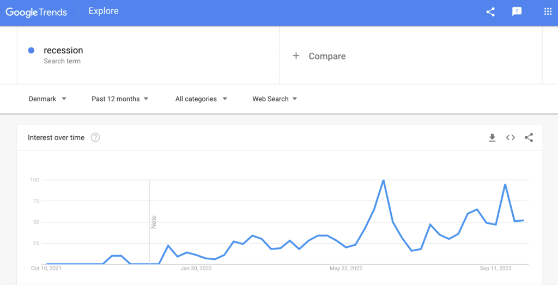Click the Google Trends logo
The height and width of the screenshot is (285, 558).
click(x=37, y=12)
